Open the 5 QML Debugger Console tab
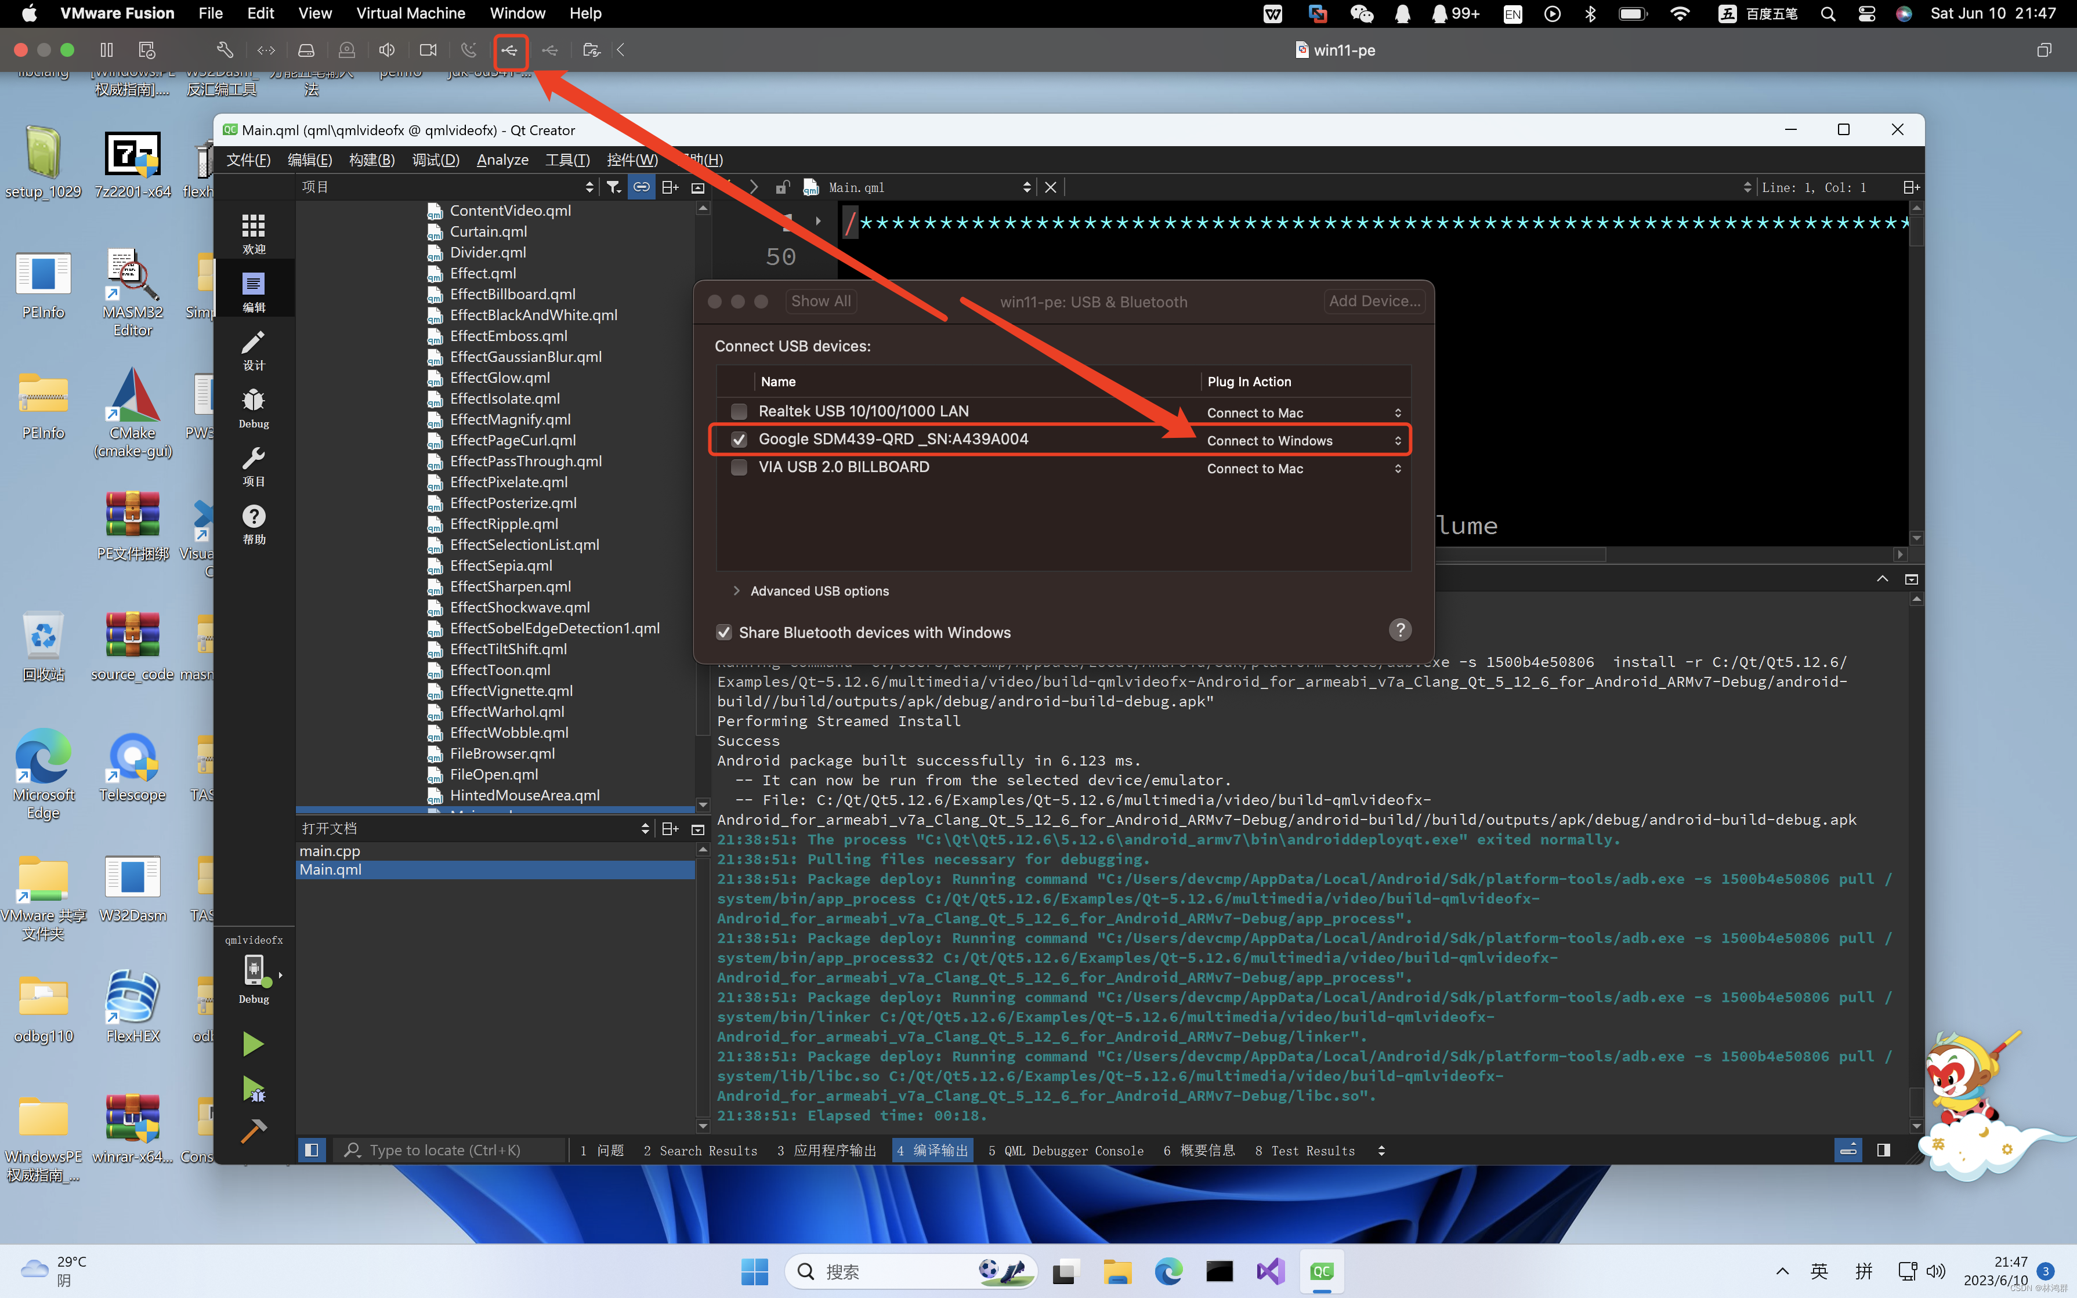 tap(1065, 1150)
